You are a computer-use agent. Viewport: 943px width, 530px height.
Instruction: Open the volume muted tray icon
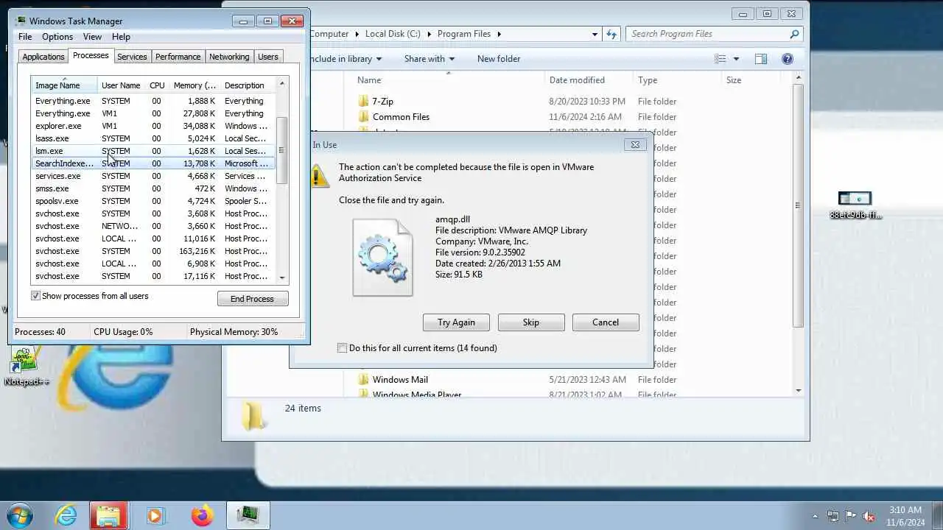coord(869,516)
